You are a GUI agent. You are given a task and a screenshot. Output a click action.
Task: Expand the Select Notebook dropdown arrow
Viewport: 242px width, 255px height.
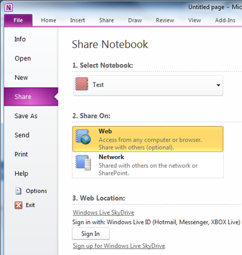[219, 85]
